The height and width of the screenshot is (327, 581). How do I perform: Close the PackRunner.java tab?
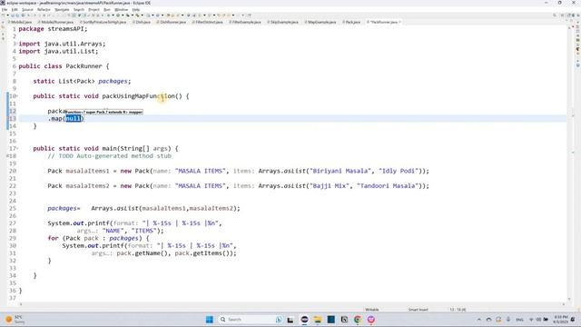(399, 22)
